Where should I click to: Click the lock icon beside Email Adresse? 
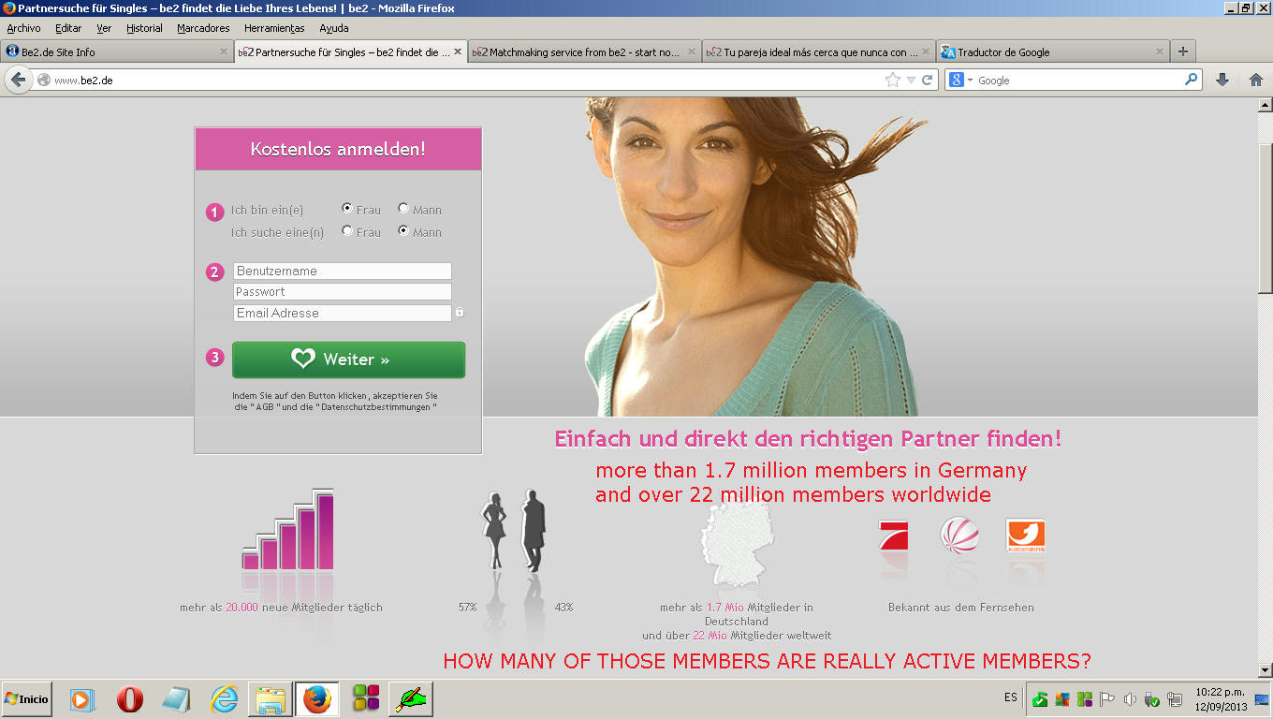[x=460, y=313]
